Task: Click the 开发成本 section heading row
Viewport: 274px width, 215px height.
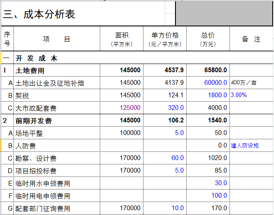Action: 36,58
